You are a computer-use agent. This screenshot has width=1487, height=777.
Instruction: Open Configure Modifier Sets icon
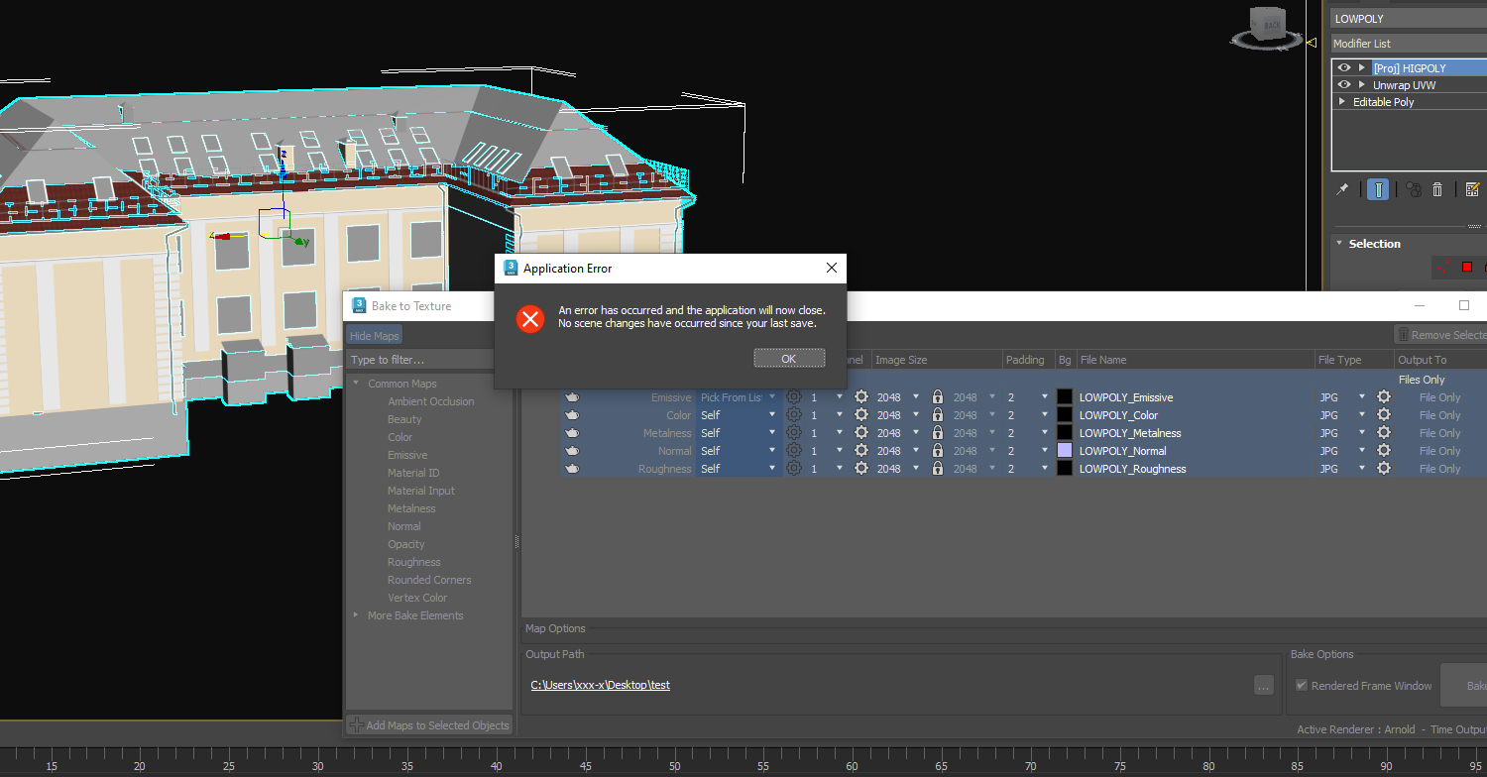[1472, 189]
